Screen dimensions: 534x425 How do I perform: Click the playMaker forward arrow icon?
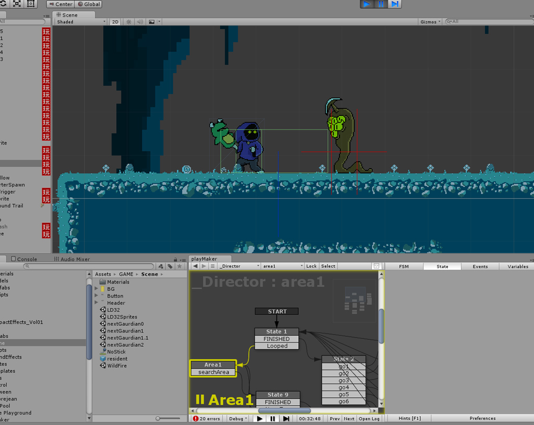tap(204, 266)
